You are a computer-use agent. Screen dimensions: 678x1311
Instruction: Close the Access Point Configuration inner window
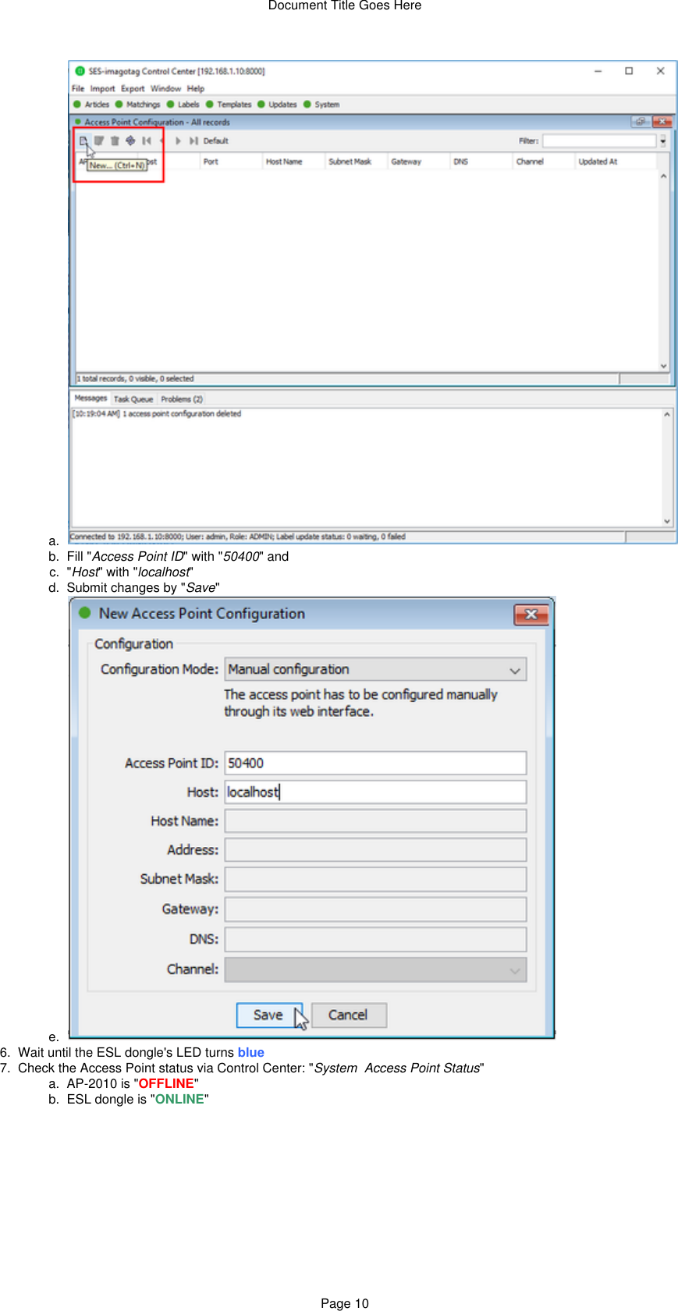click(662, 122)
